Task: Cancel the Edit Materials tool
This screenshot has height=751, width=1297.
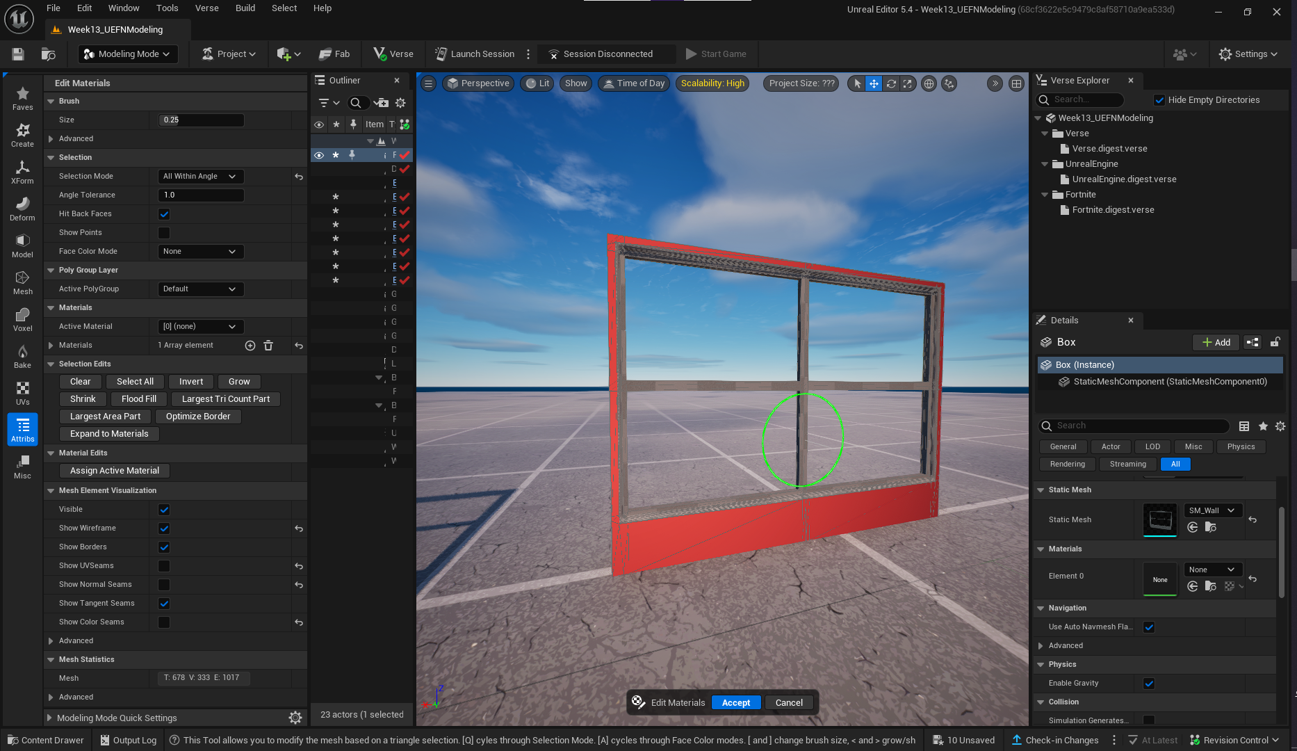Action: [789, 702]
